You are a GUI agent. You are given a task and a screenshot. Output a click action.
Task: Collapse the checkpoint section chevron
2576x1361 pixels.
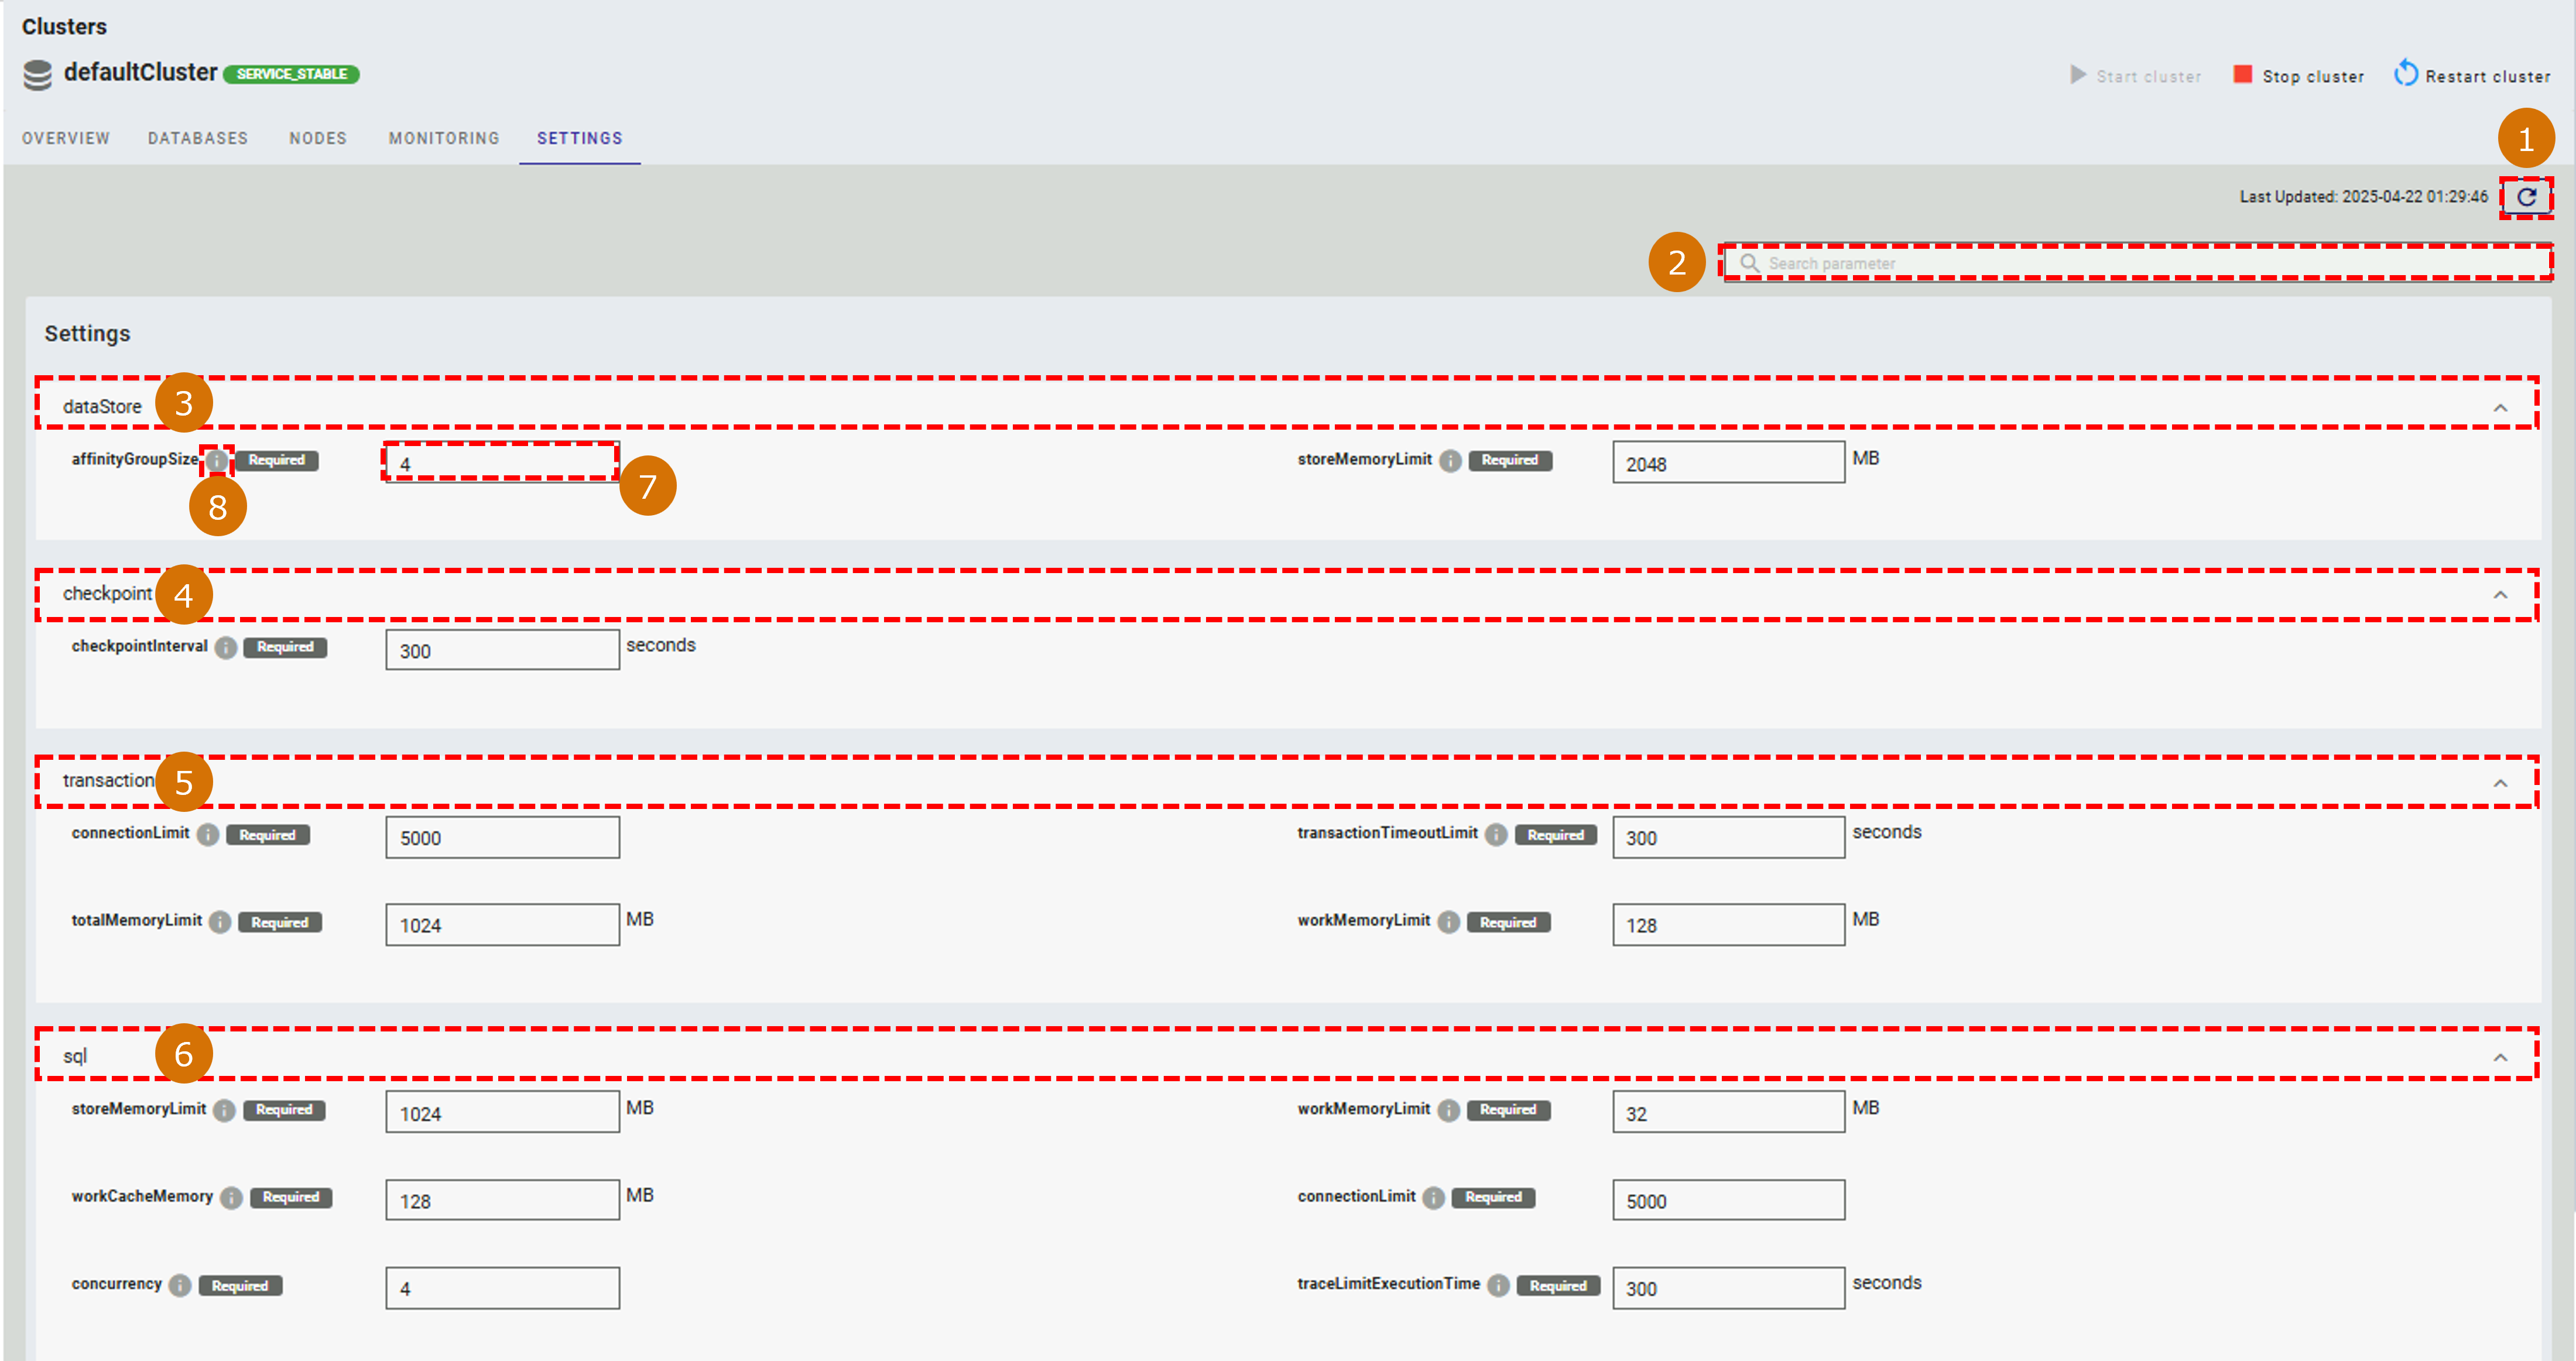(2500, 595)
